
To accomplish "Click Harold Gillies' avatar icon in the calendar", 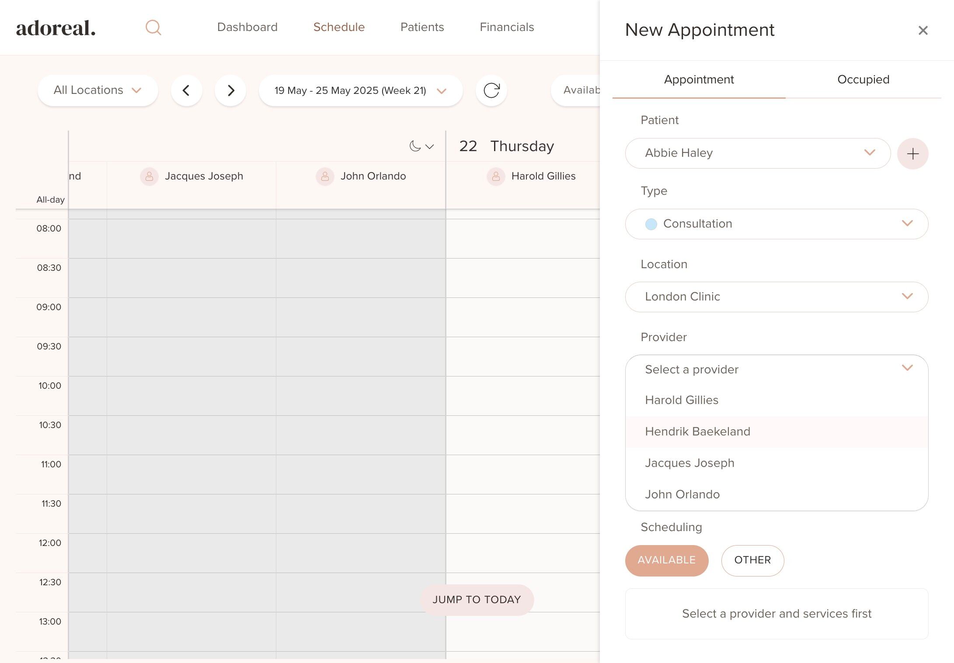I will pos(496,176).
